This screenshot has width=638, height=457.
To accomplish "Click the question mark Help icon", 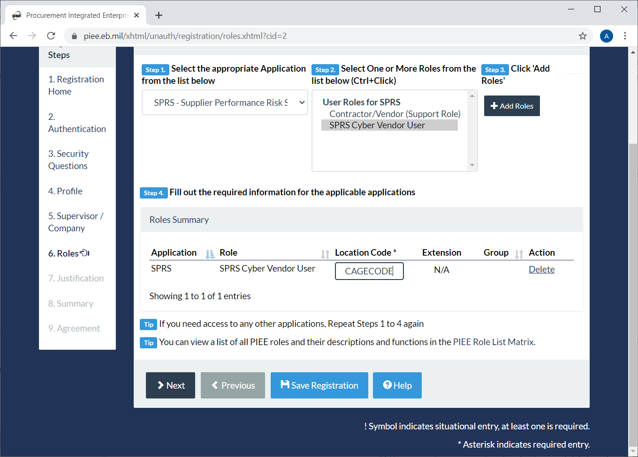I will [387, 385].
